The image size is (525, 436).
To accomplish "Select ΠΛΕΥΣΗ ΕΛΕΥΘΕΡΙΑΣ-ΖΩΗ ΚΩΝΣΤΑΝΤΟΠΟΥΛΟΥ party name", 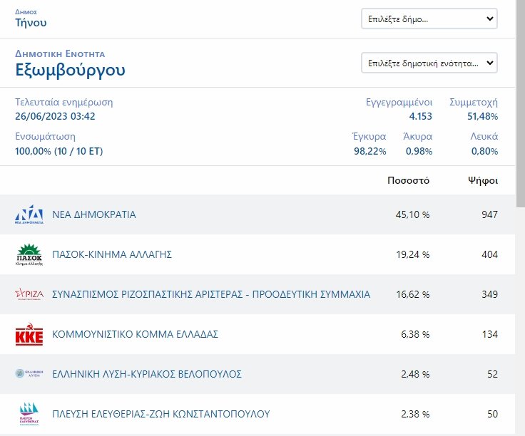I will (x=161, y=414).
